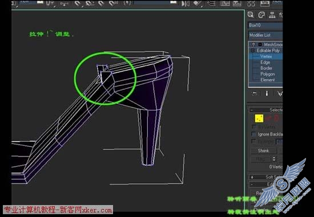The width and height of the screenshot is (314, 217).
Task: Enable the By Vertex checkbox
Action: (253, 126)
